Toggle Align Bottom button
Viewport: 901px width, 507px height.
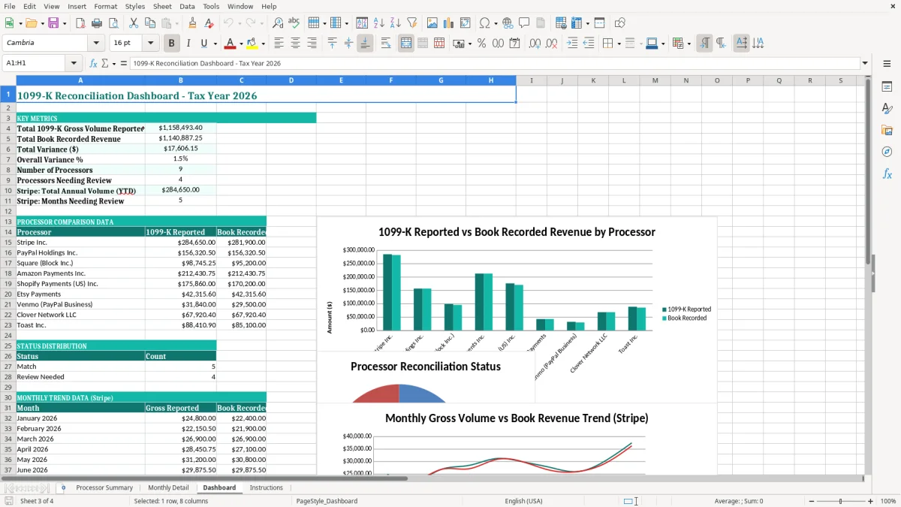coord(365,44)
